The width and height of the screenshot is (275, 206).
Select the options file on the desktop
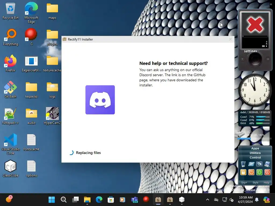coord(31,169)
